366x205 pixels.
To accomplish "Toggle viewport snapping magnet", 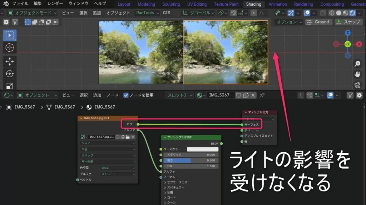I will [233, 13].
